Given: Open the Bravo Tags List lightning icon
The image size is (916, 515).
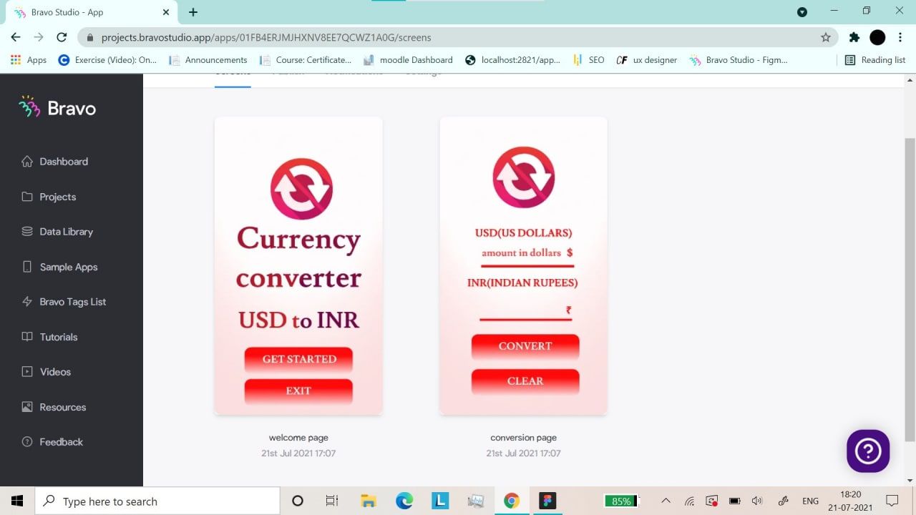Looking at the screenshot, I should pyautogui.click(x=27, y=302).
